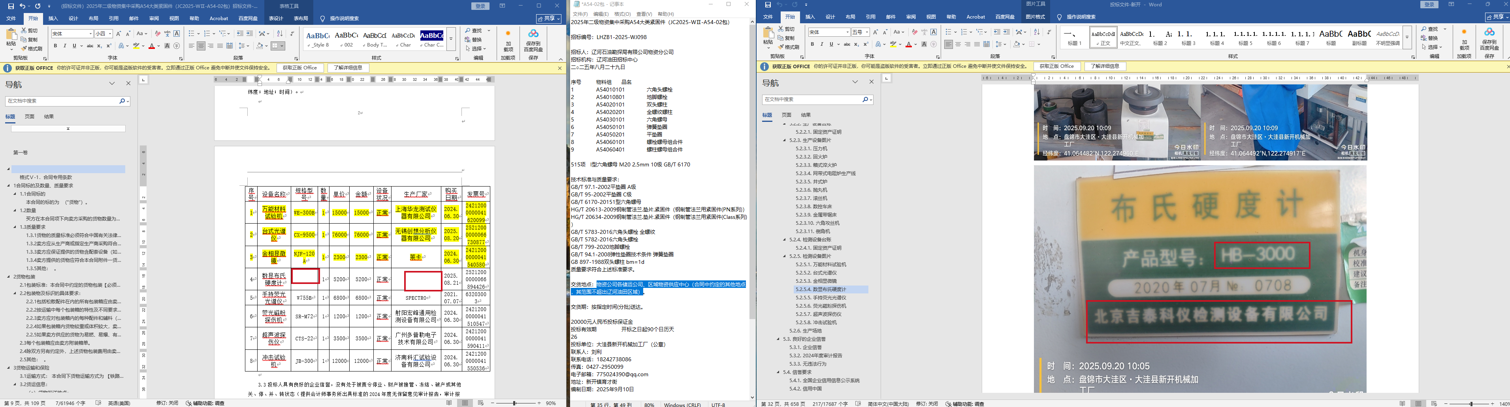Click search magnifier in right navigation pane
Viewport: 1510px width, 407px height.
click(864, 100)
